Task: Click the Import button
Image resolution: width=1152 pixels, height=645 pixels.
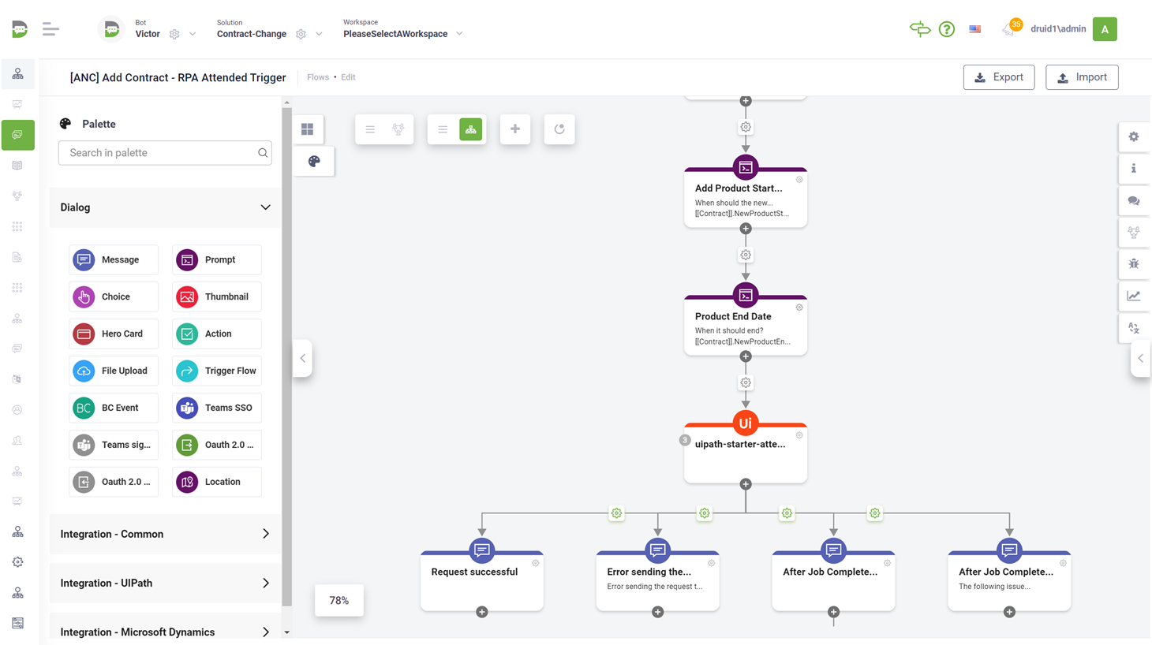Action: coord(1081,77)
